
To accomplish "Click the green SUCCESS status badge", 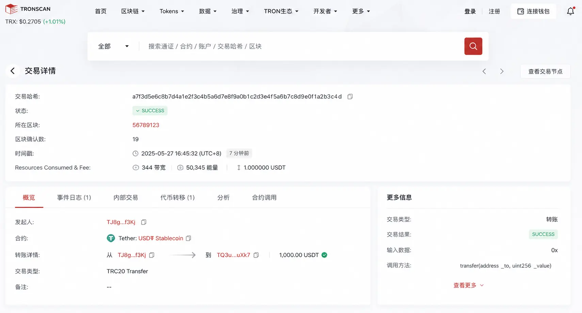I will (x=150, y=111).
